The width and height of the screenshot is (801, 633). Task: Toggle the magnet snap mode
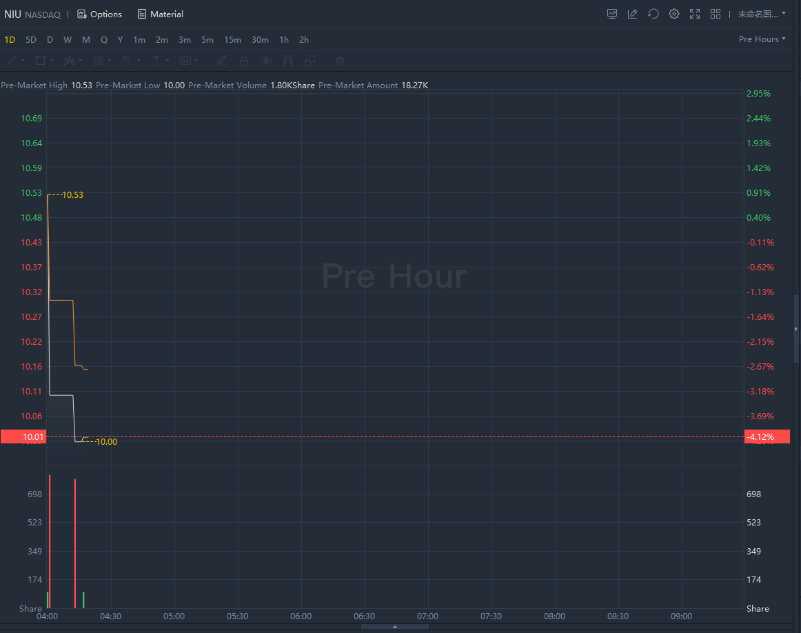pyautogui.click(x=288, y=61)
